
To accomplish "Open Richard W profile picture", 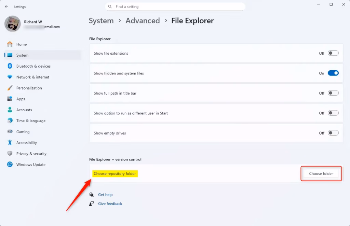I will click(x=13, y=24).
